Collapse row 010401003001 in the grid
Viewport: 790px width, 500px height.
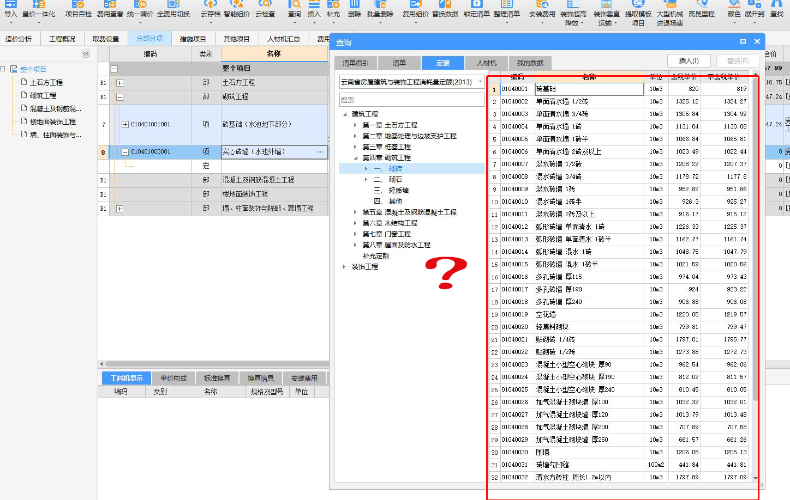tap(125, 152)
